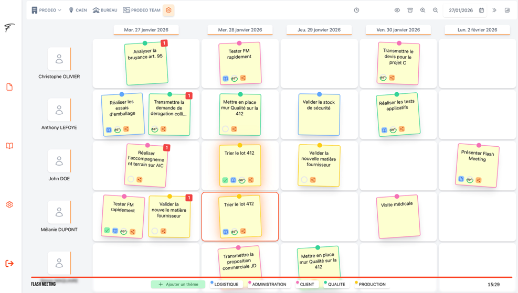Click book icon on Christophe's 'Tester FM rapidement' note

pyautogui.click(x=225, y=79)
